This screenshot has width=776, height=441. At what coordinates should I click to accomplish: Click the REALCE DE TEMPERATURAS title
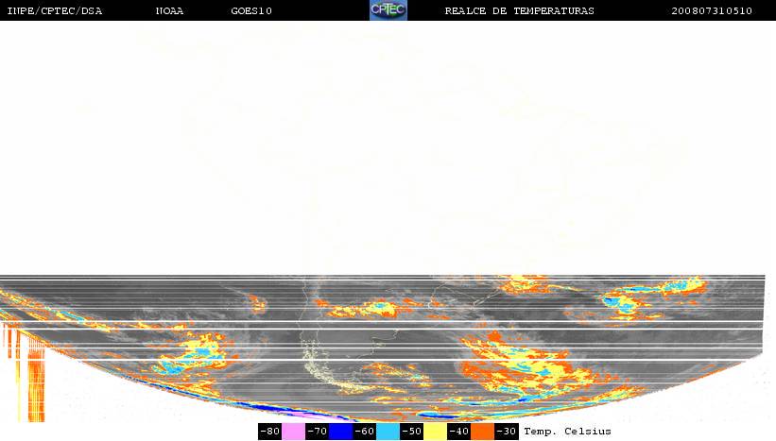519,11
